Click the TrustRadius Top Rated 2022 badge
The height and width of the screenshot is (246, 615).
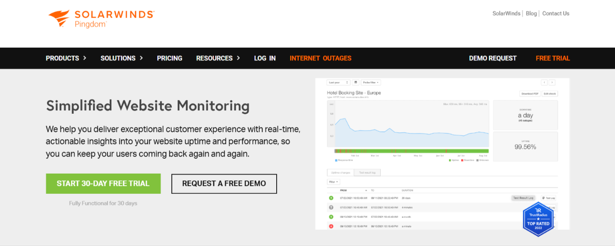tap(538, 219)
